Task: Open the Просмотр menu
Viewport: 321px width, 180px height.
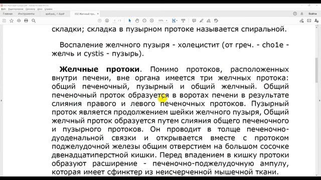Action: pos(30,9)
